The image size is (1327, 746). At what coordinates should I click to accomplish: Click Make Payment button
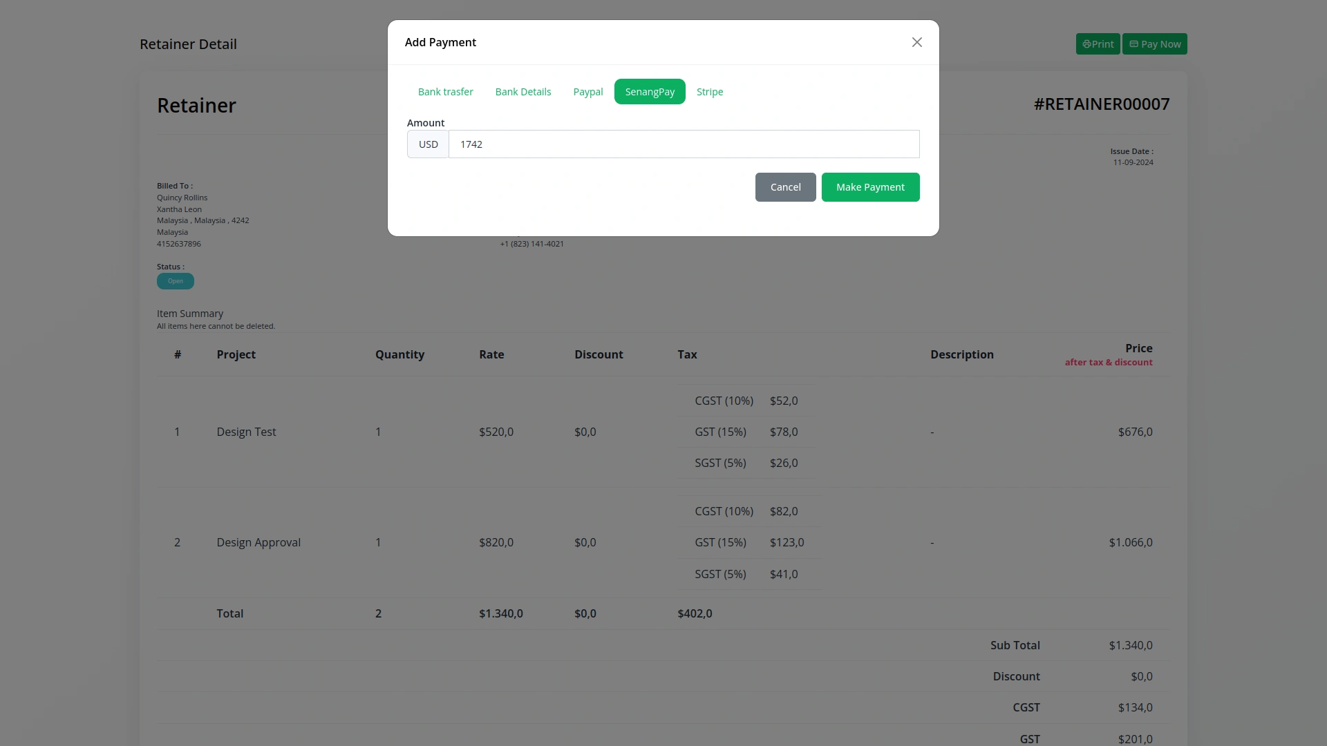pyautogui.click(x=869, y=187)
